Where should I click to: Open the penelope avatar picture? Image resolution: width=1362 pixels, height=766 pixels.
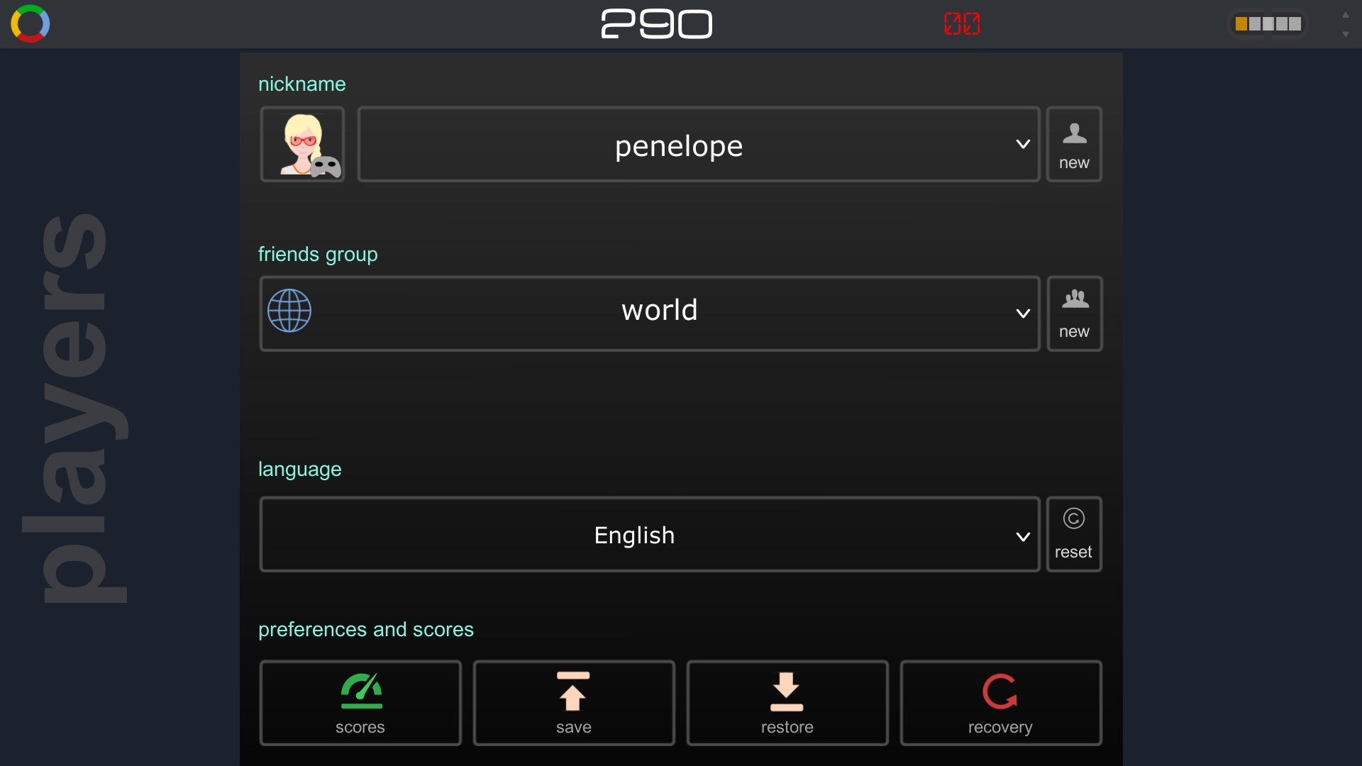pos(303,145)
